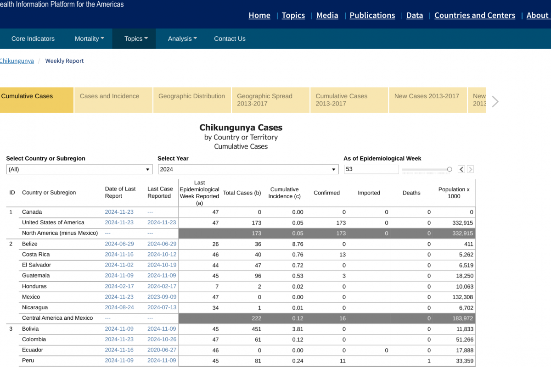Expand the Mortality menu
551x367 pixels.
[89, 39]
